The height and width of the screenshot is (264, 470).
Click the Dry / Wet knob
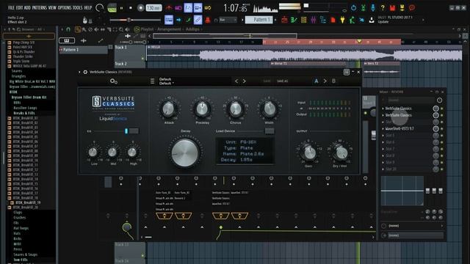(x=341, y=153)
